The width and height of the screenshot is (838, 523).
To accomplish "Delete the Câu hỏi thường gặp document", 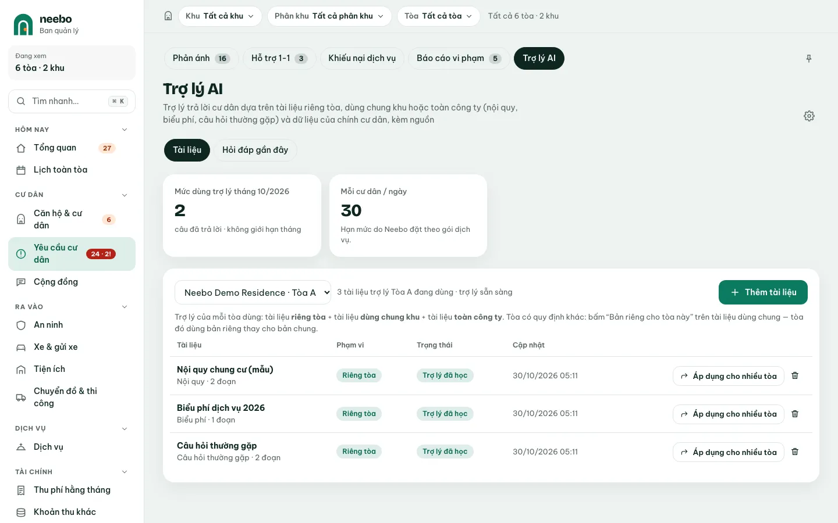I will [x=795, y=452].
